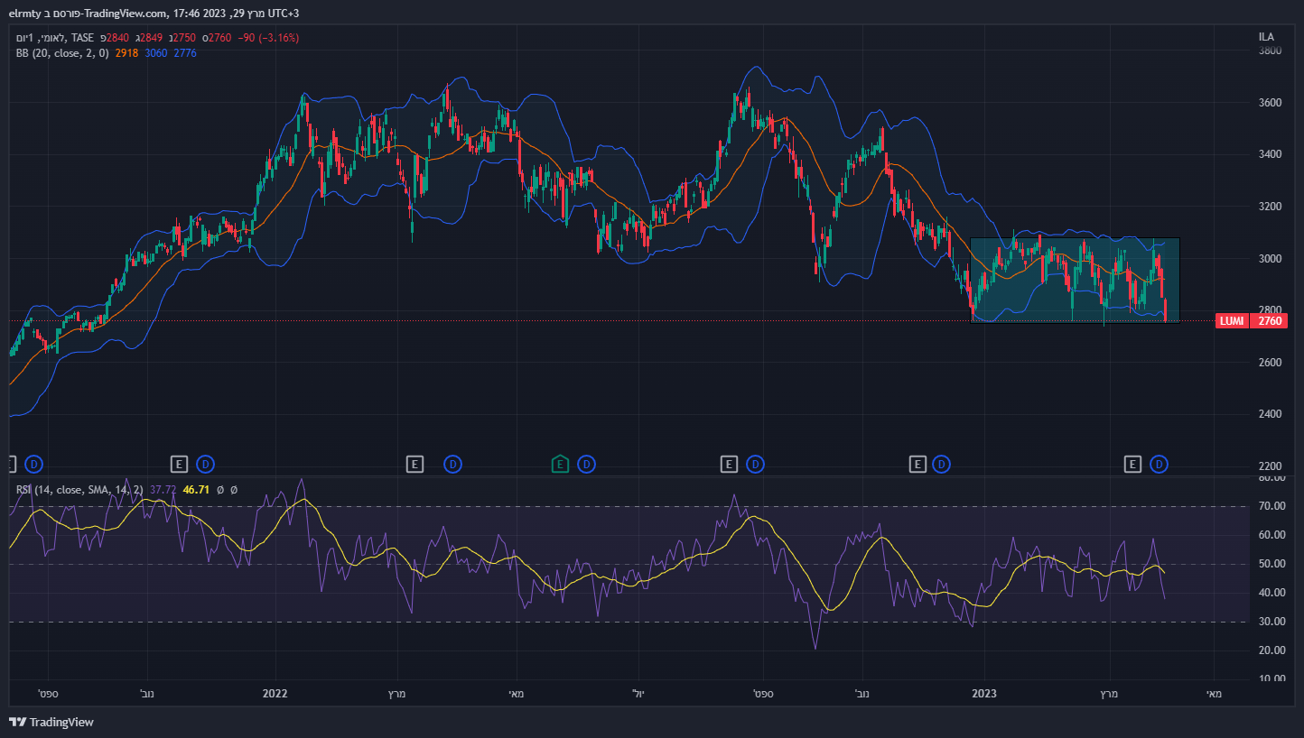This screenshot has height=738, width=1304.
Task: Click the low value 2750 in the legend
Action: 184,38
